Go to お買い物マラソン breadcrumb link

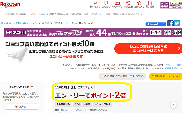[x=26, y=23]
